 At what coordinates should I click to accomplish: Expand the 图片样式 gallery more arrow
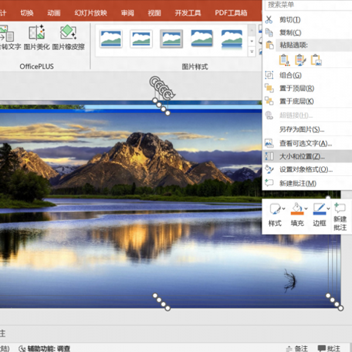point(252,52)
